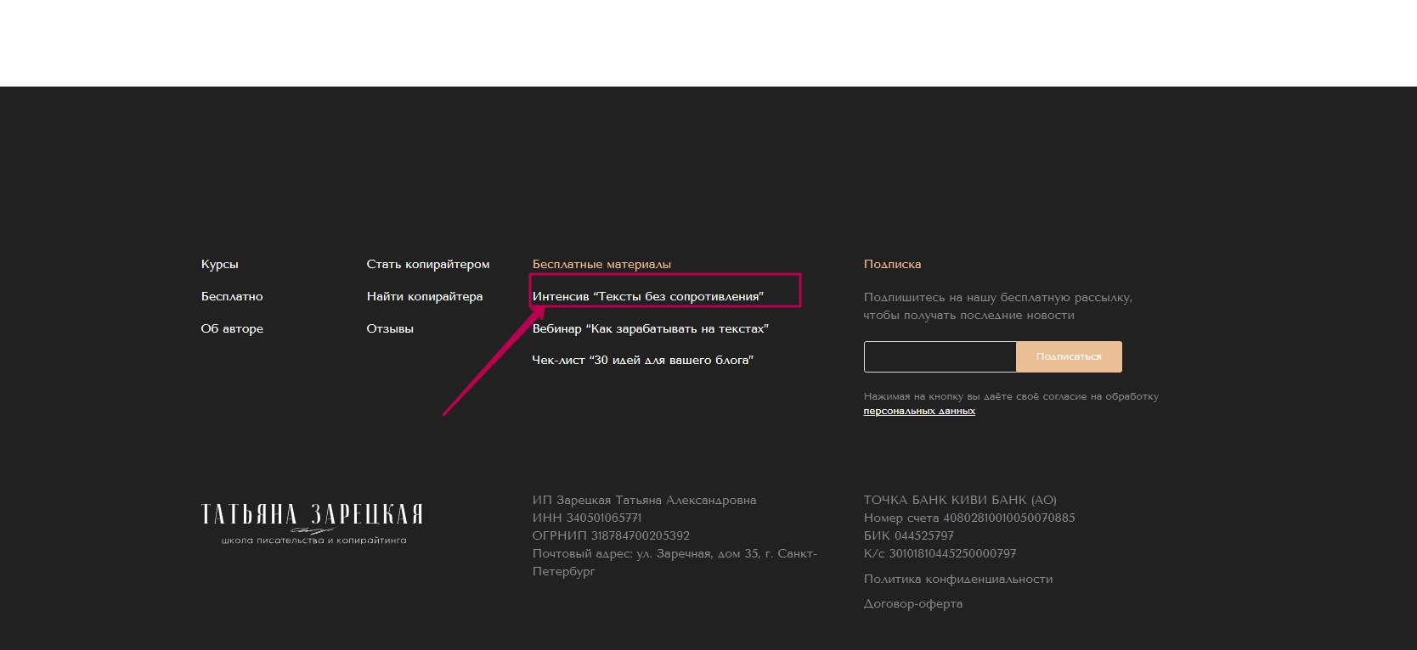
Task: Open Чек-лист "30 идей для вашего блога"
Action: pos(642,360)
